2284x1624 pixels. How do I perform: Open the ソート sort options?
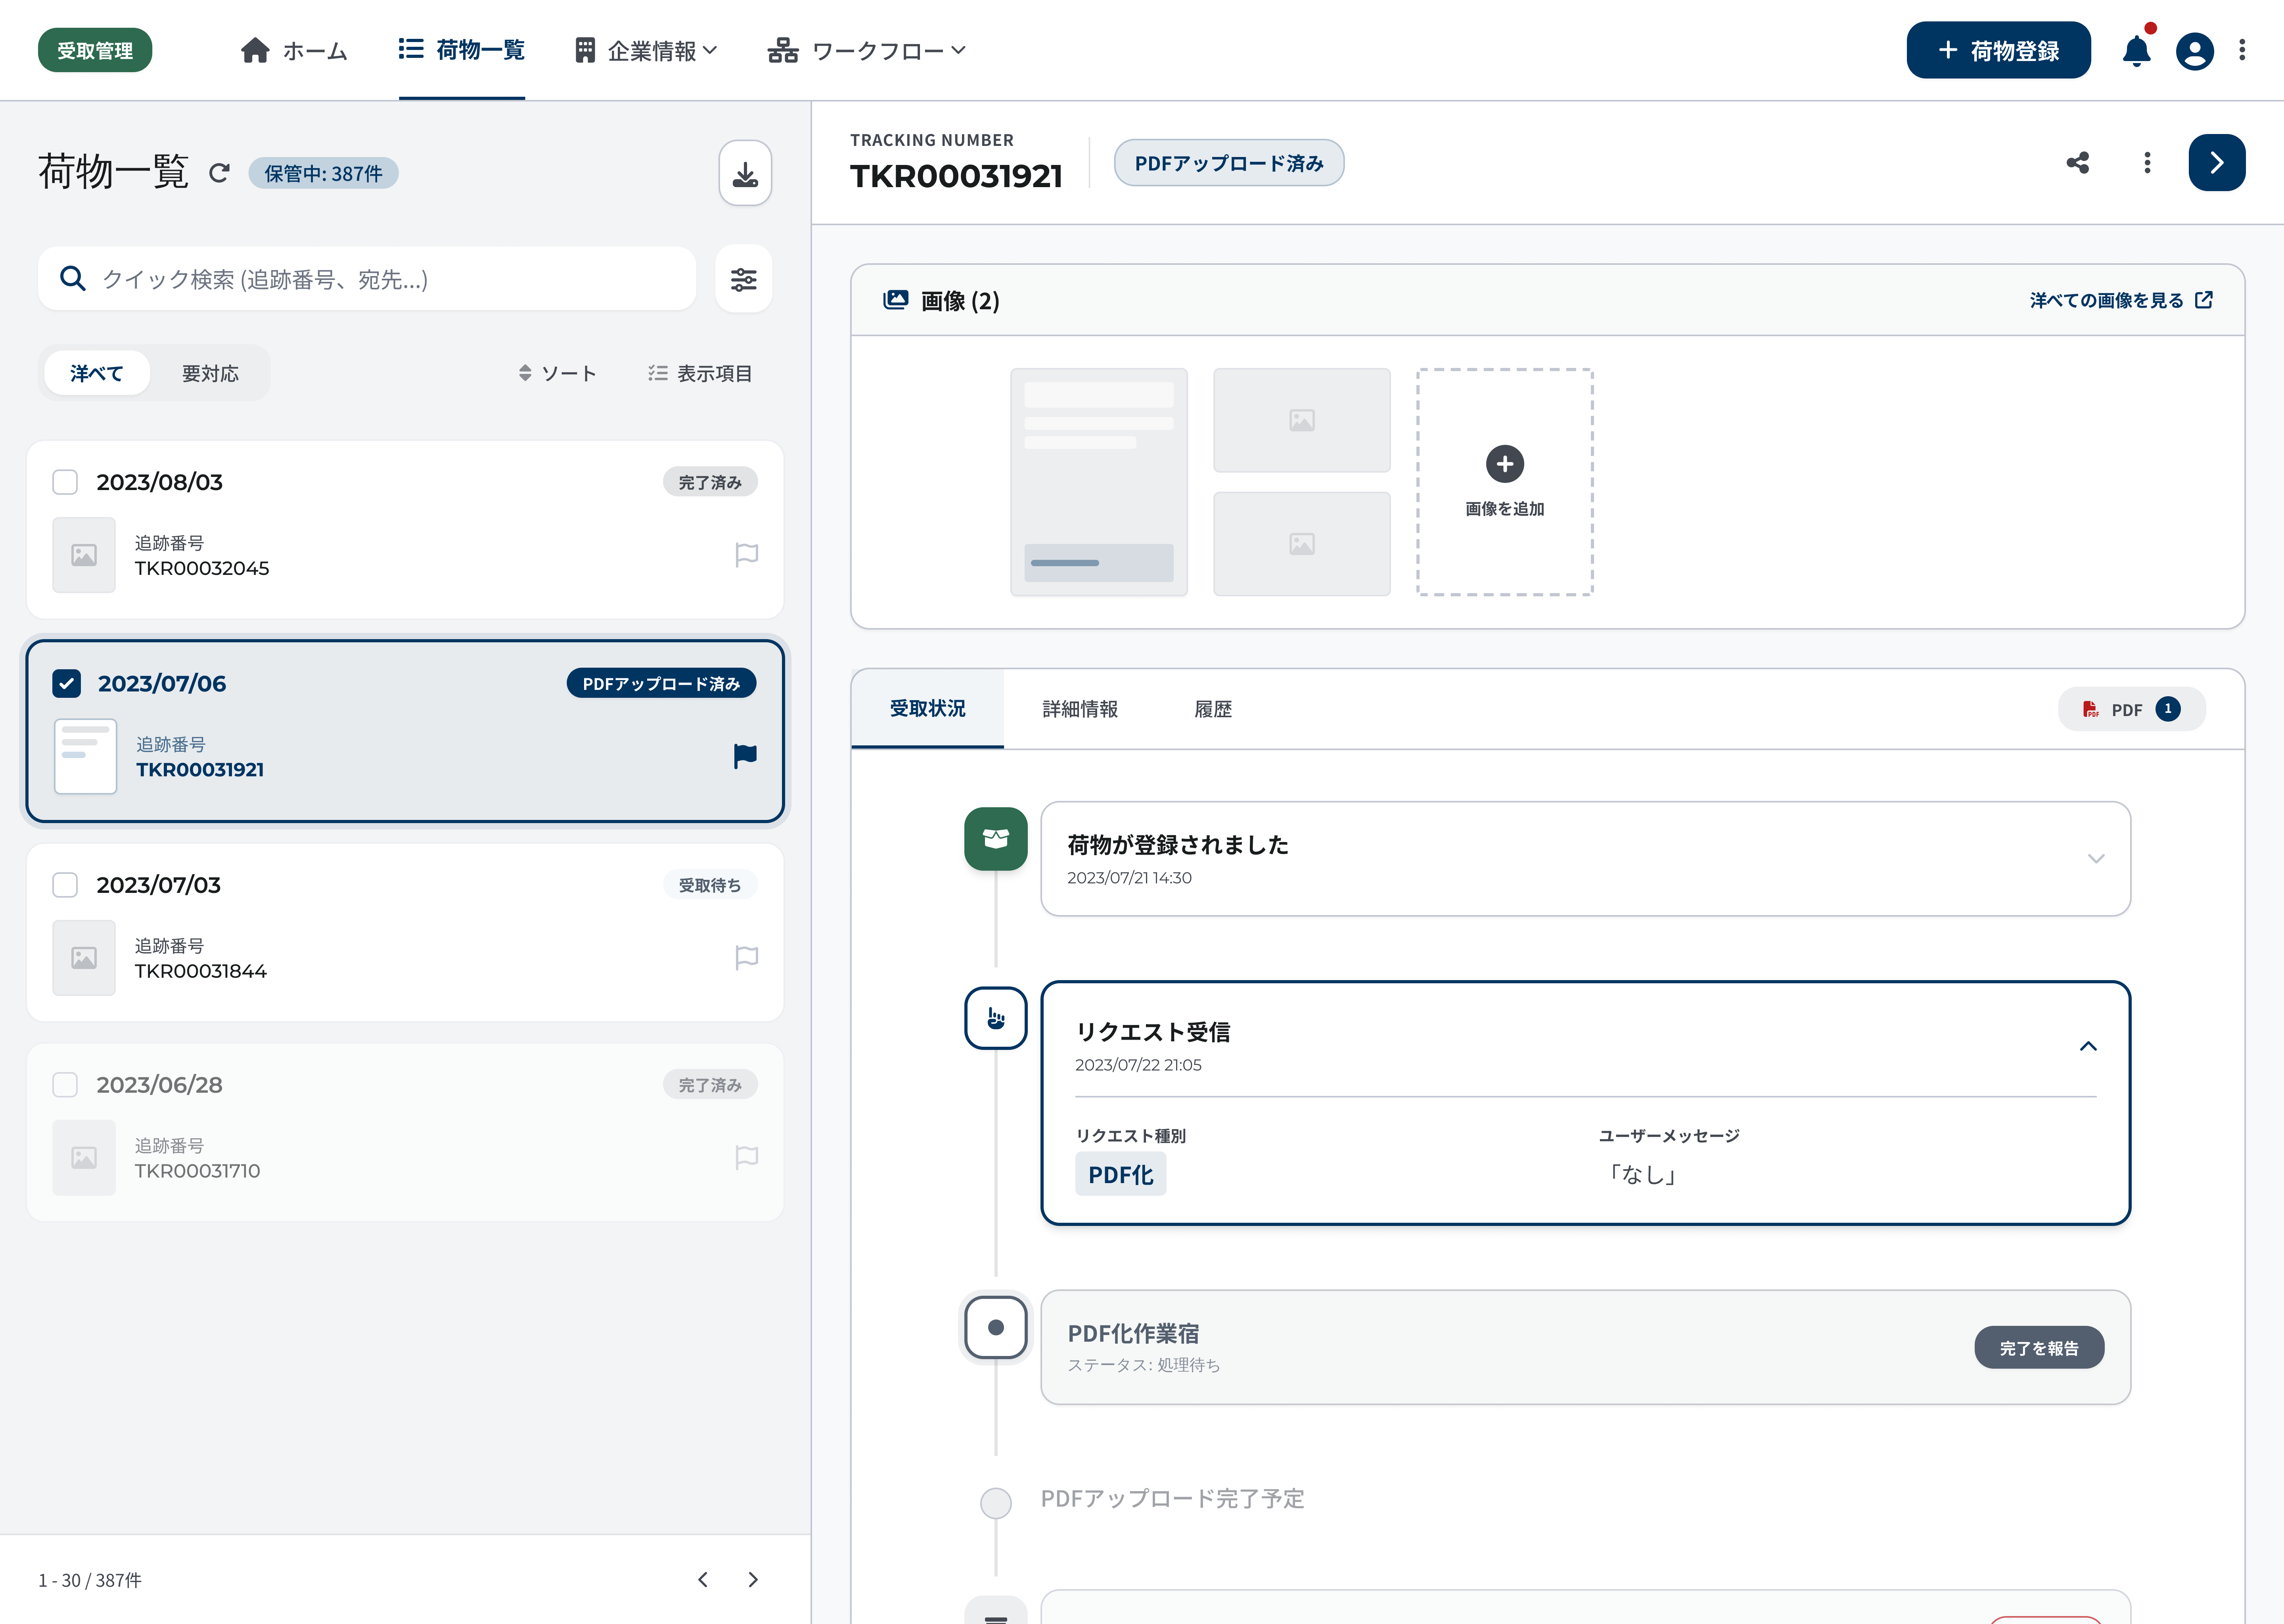pos(557,373)
